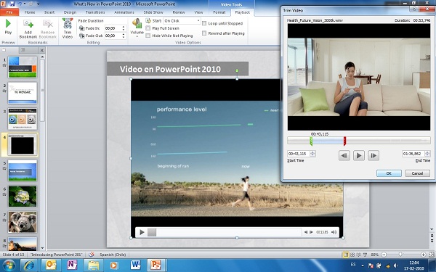Confirm trimming with the OK button
436x272 pixels.
tap(389, 173)
